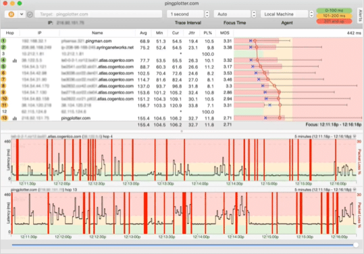
Task: Click the green 0-100 ms legend swatch
Action: [x=334, y=10]
